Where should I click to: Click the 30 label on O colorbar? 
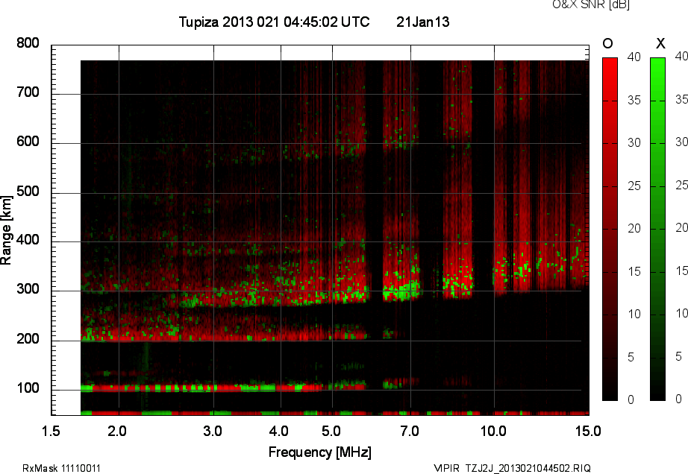634,143
